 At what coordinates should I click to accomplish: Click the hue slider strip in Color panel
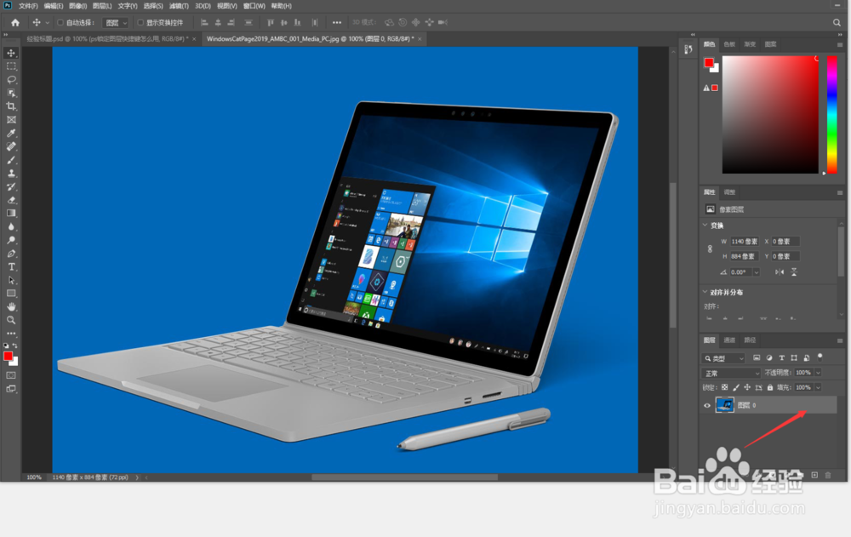point(831,115)
